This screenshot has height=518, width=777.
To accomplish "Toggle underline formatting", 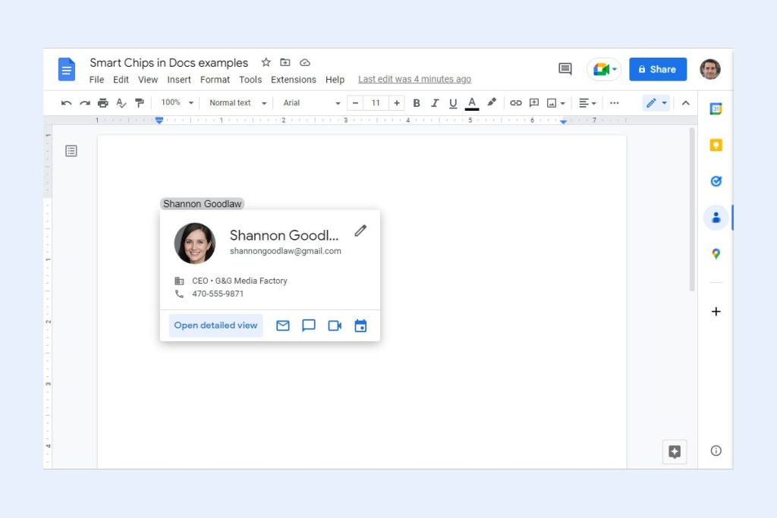I will coord(453,102).
